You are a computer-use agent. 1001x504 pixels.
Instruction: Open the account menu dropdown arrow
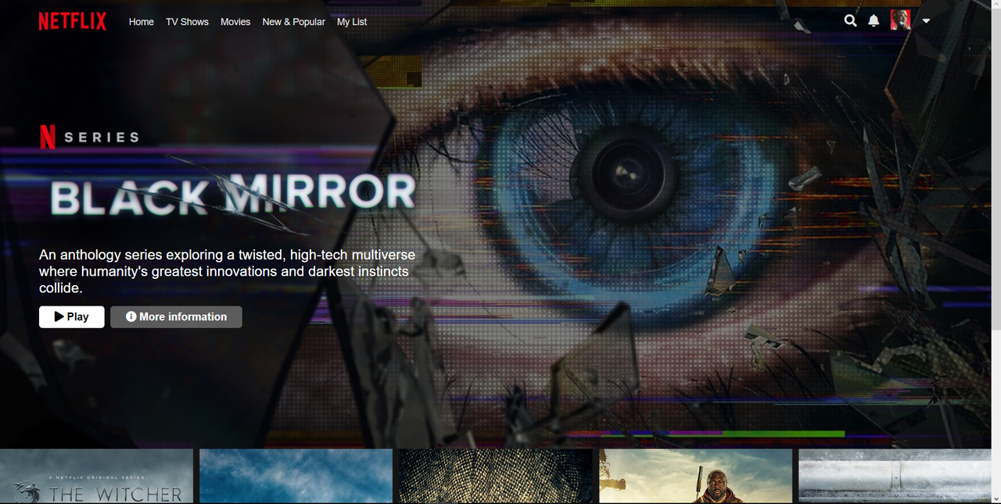[926, 20]
